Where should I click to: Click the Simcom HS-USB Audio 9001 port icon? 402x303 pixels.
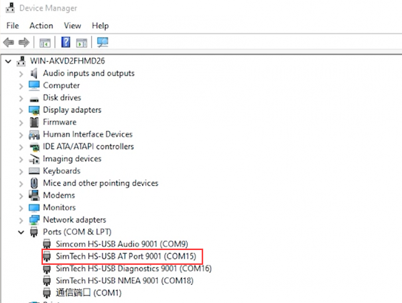[x=47, y=244]
